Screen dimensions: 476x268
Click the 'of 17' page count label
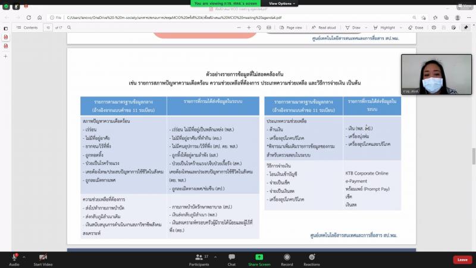pos(58,27)
